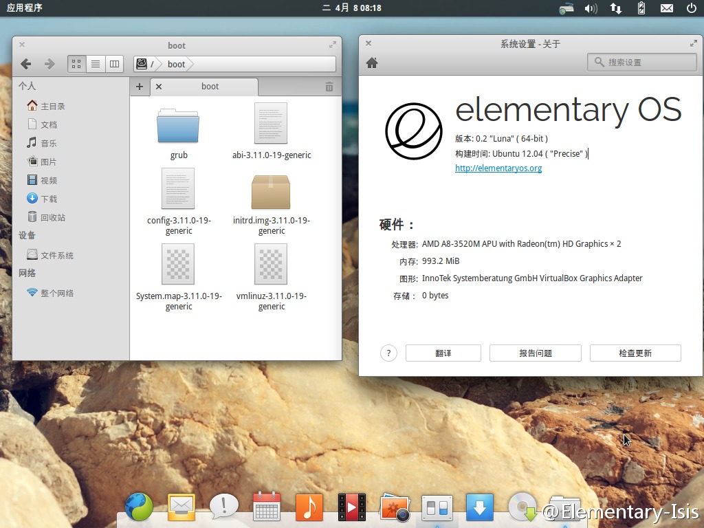704x528 pixels.
Task: Go back in the boot file manager
Action: click(26, 64)
